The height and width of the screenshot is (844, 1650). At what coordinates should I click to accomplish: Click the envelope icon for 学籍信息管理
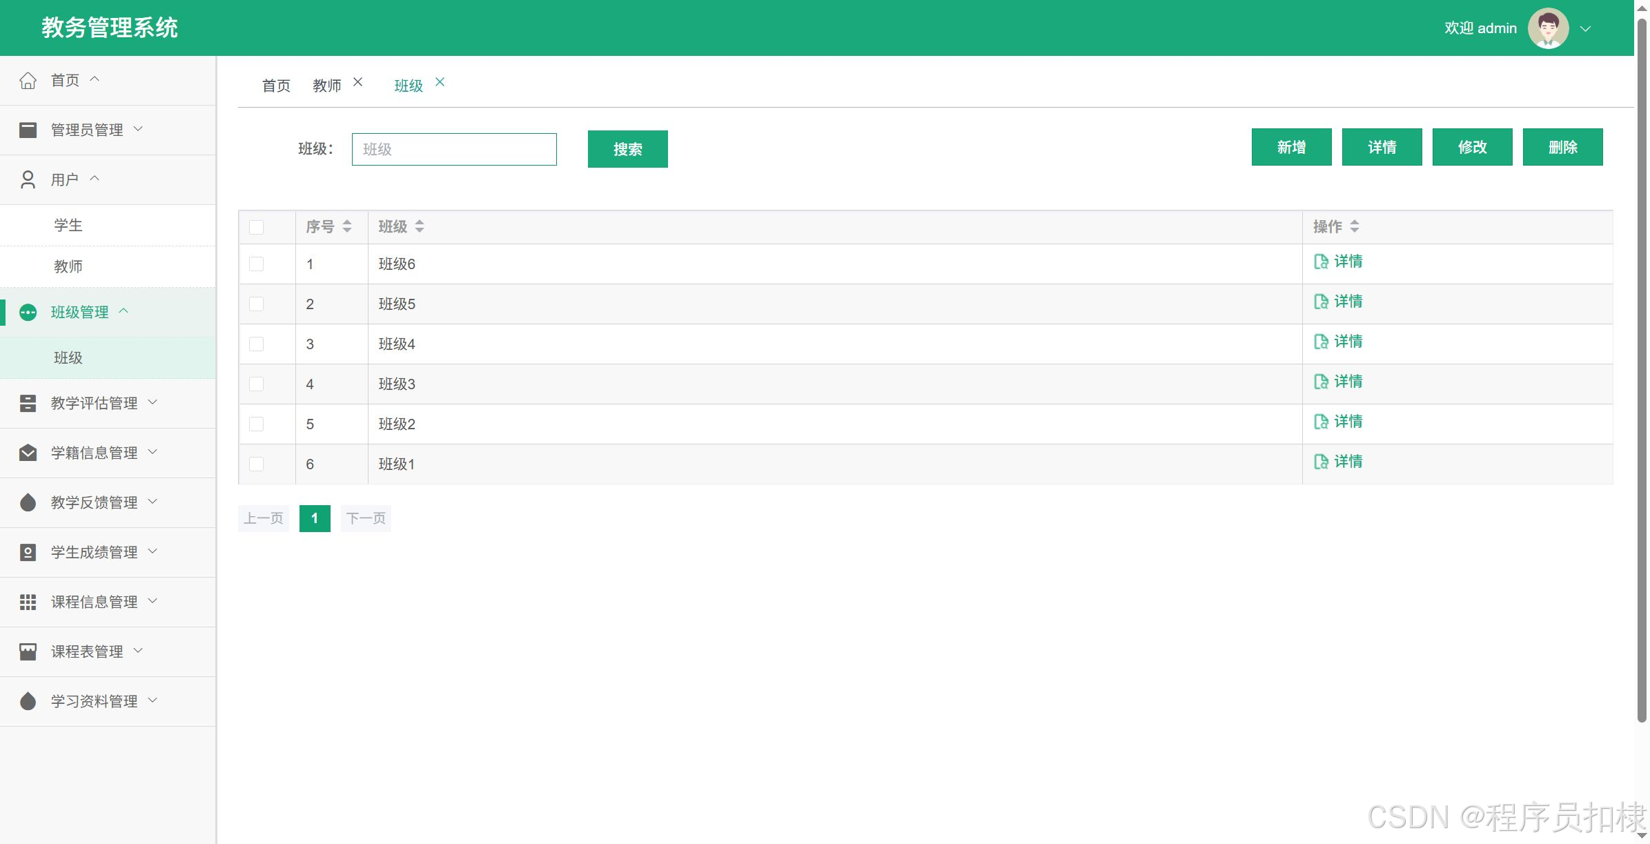(28, 453)
